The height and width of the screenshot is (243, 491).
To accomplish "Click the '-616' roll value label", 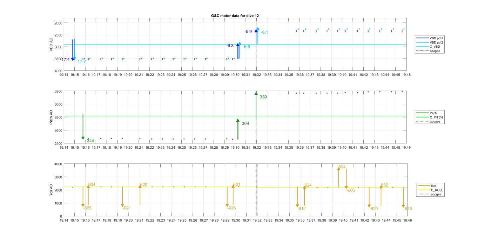I will 408,209.
